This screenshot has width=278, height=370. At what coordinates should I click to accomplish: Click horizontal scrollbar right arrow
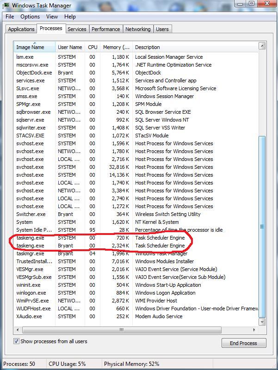point(254,330)
